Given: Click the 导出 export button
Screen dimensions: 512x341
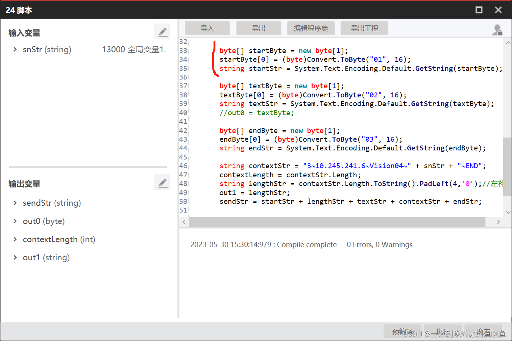Looking at the screenshot, I should [259, 28].
